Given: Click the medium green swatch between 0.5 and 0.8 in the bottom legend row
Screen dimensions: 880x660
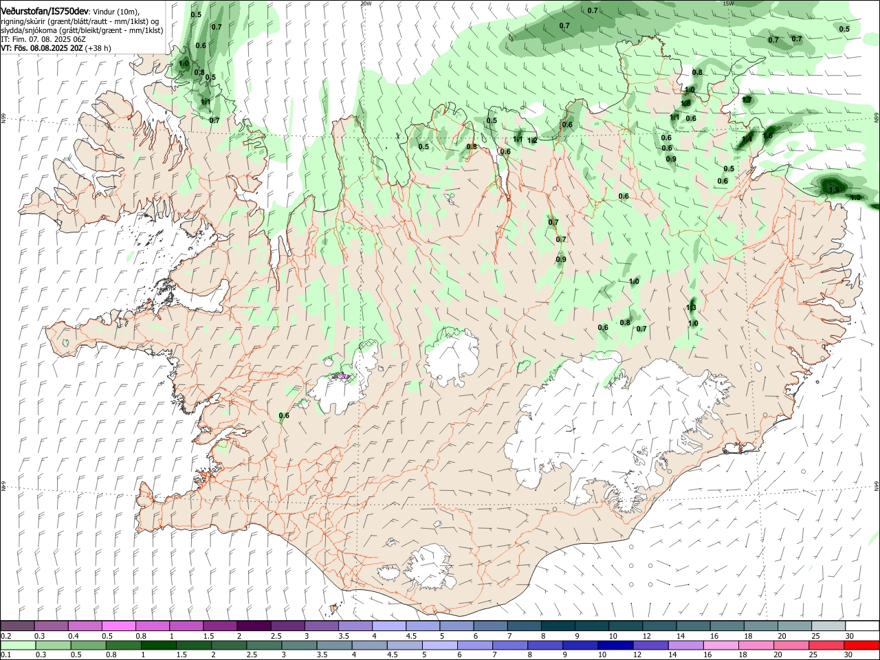Looking at the screenshot, I should (89, 646).
